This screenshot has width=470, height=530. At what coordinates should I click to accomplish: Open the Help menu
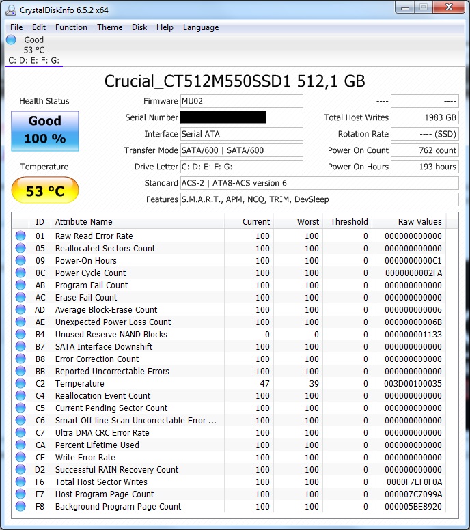pos(165,27)
